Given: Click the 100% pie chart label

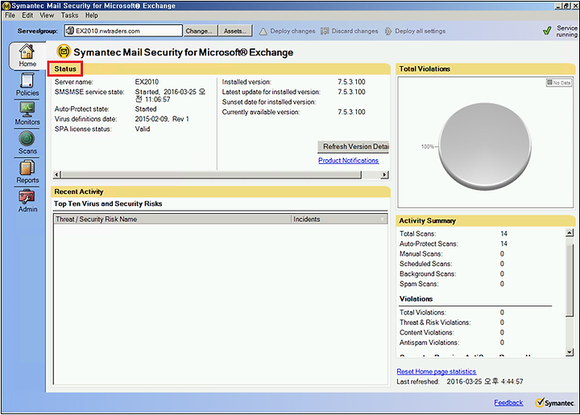Looking at the screenshot, I should (x=427, y=146).
